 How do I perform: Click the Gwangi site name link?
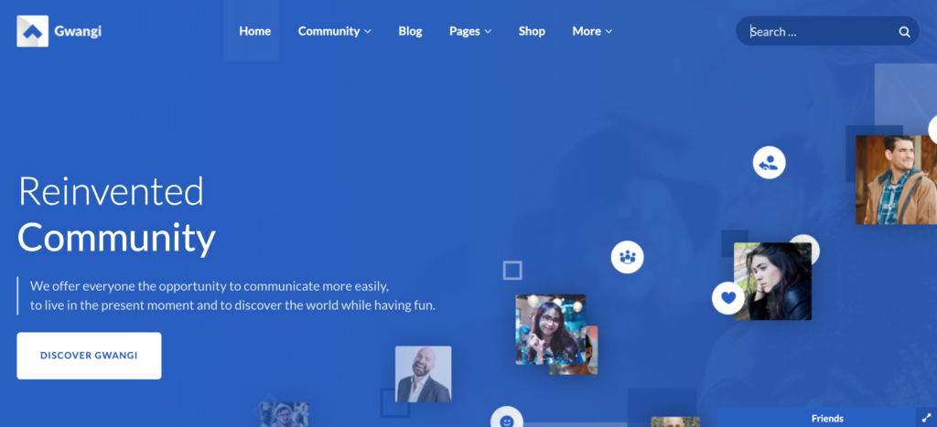(x=78, y=31)
